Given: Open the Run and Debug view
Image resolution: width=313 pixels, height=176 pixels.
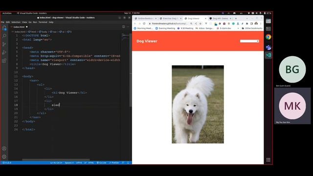Looking at the screenshot, I should click(4, 52).
